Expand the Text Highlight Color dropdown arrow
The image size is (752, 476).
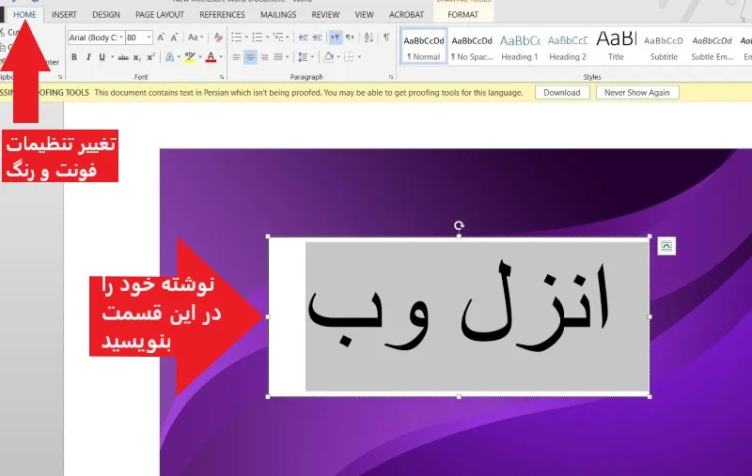[x=200, y=57]
